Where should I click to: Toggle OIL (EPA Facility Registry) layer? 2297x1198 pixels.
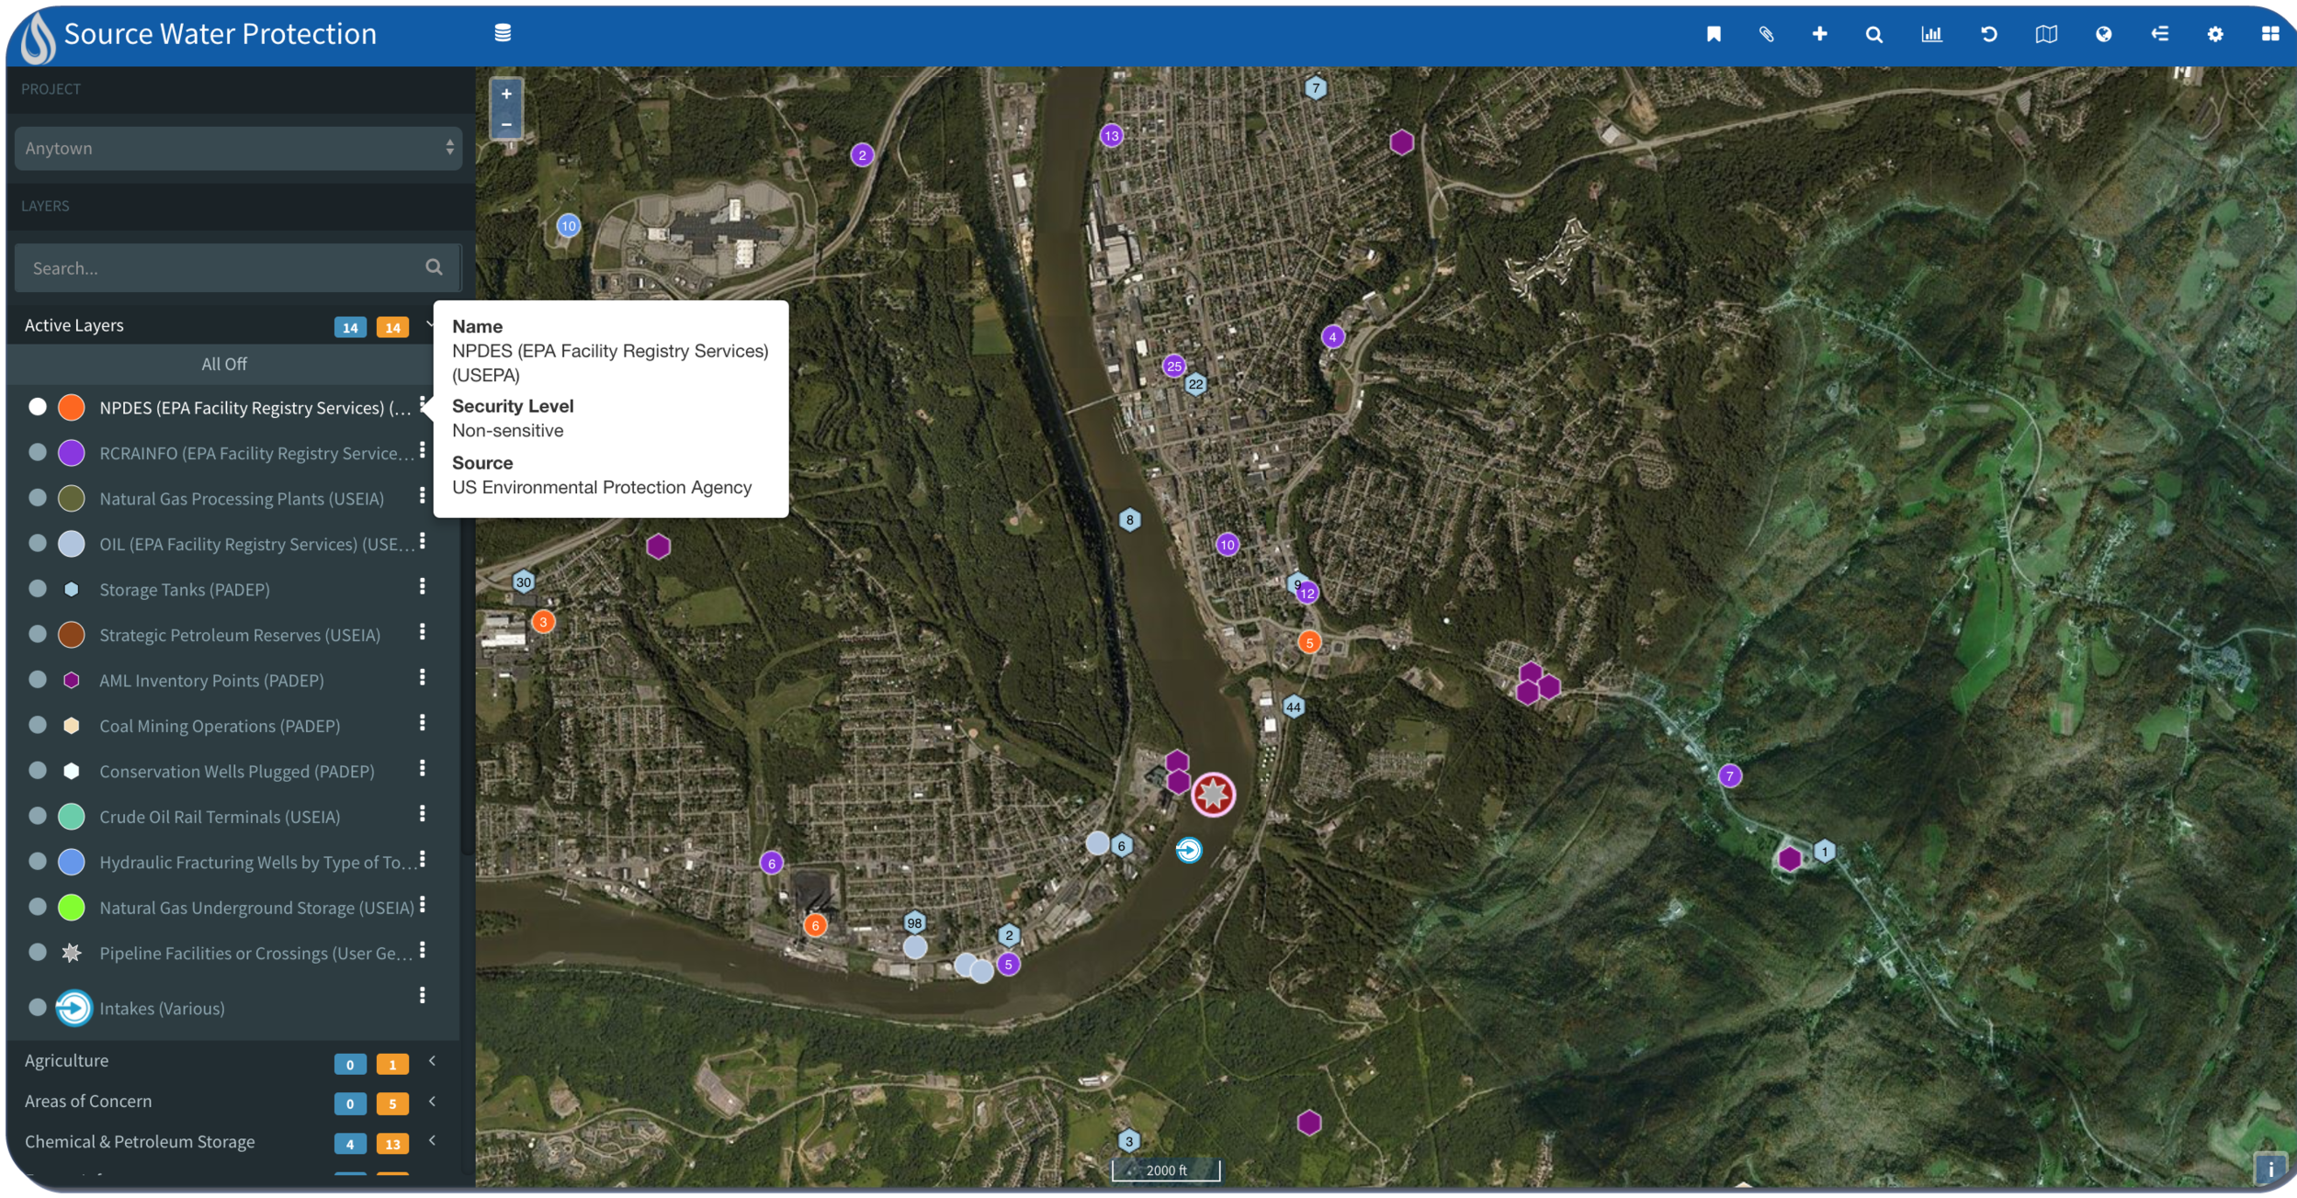(x=38, y=543)
